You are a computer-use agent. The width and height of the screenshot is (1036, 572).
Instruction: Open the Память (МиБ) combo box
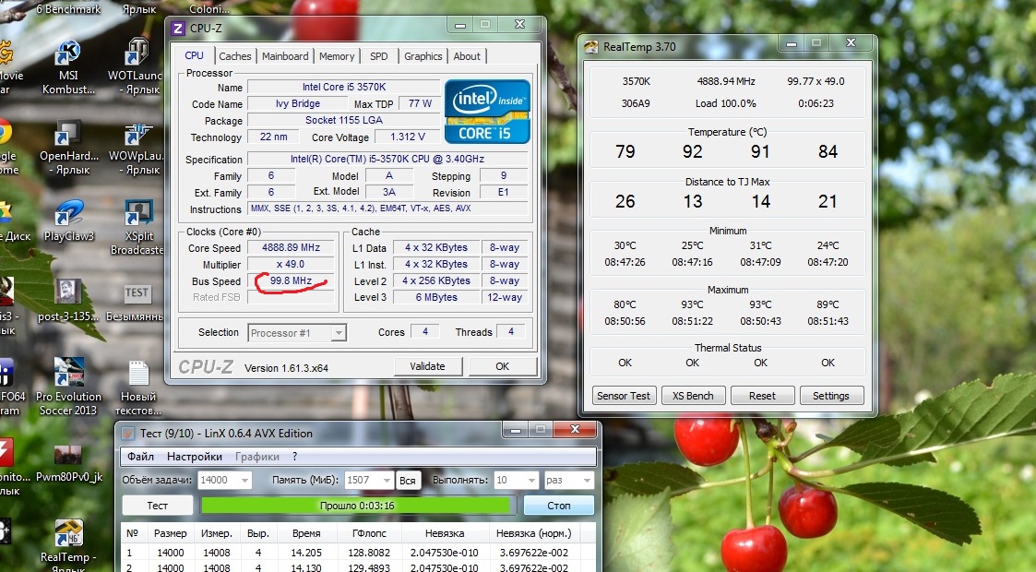click(384, 480)
